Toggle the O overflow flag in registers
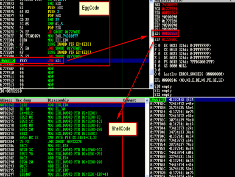Screen dimensions: 235x177 (x=157, y=74)
